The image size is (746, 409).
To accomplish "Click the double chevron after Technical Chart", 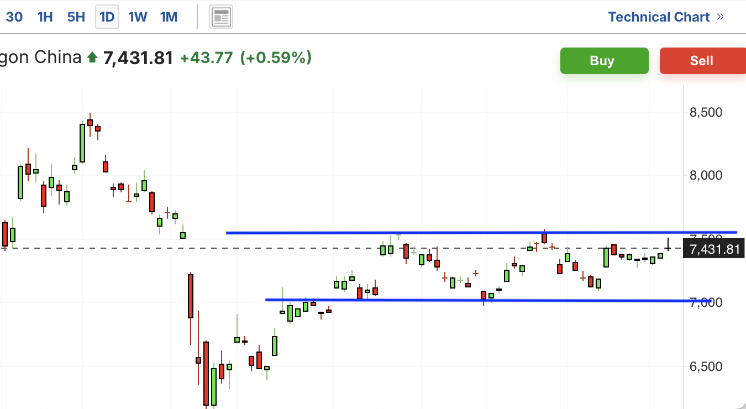I will pyautogui.click(x=720, y=17).
